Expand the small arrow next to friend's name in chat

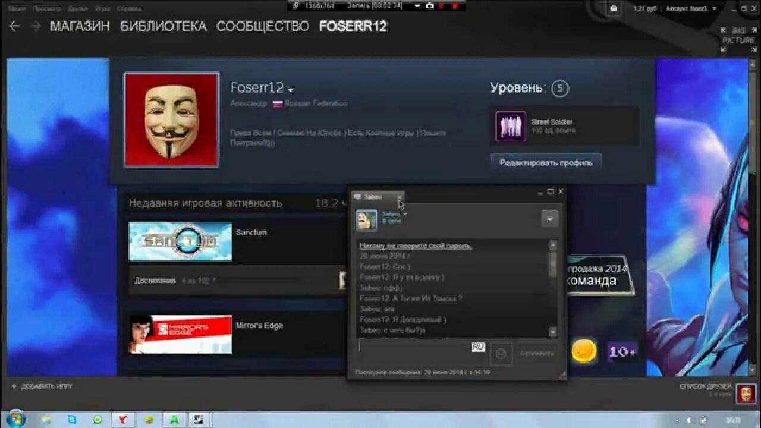point(405,214)
